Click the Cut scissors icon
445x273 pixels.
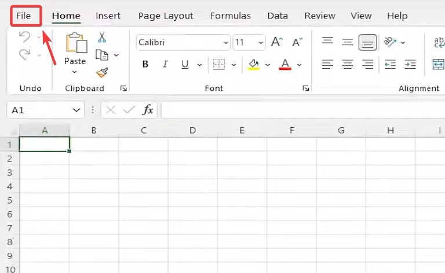pyautogui.click(x=102, y=38)
